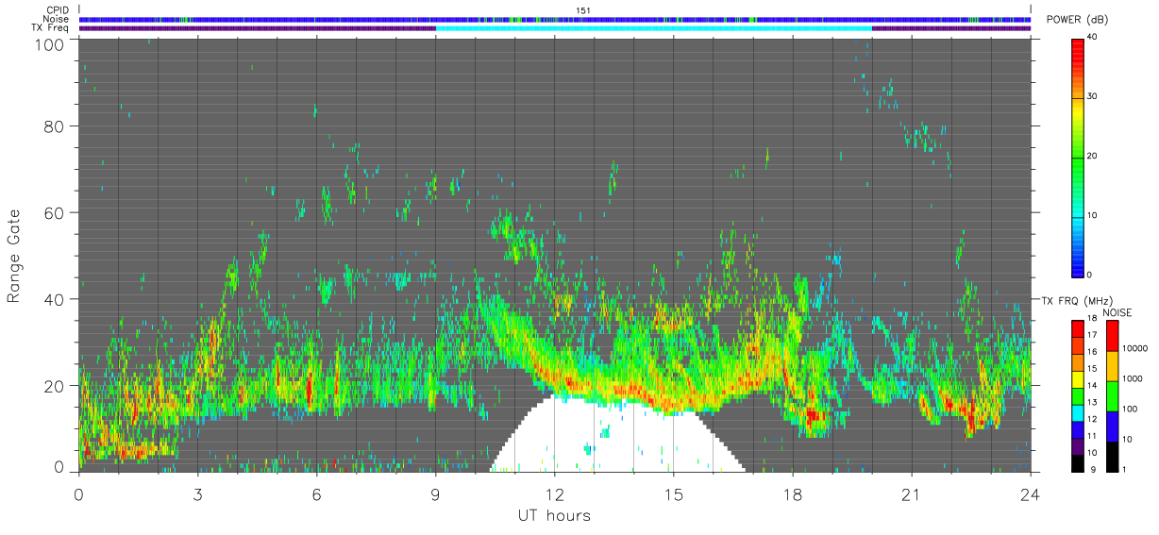Click the red segment of the TX FRQ scale

1078,326
